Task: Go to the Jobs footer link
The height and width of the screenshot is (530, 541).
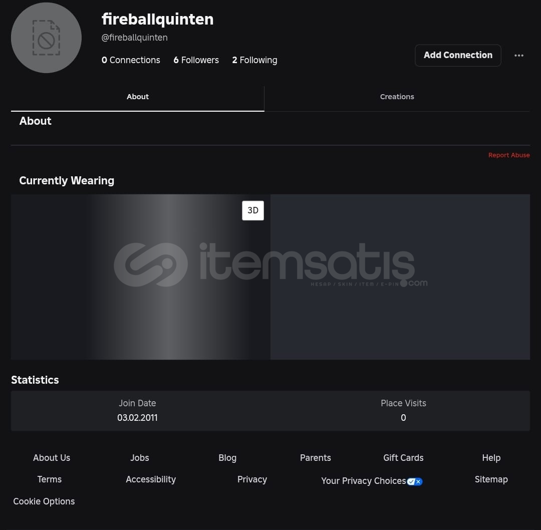Action: 140,458
